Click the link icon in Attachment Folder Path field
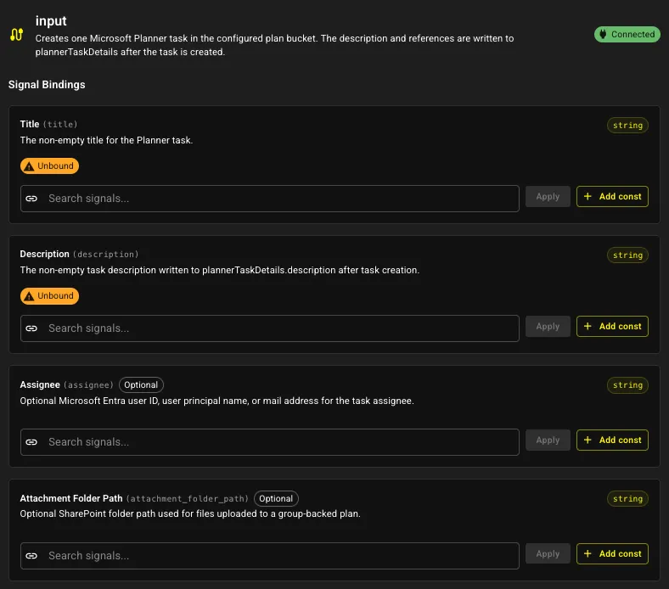 (x=31, y=556)
